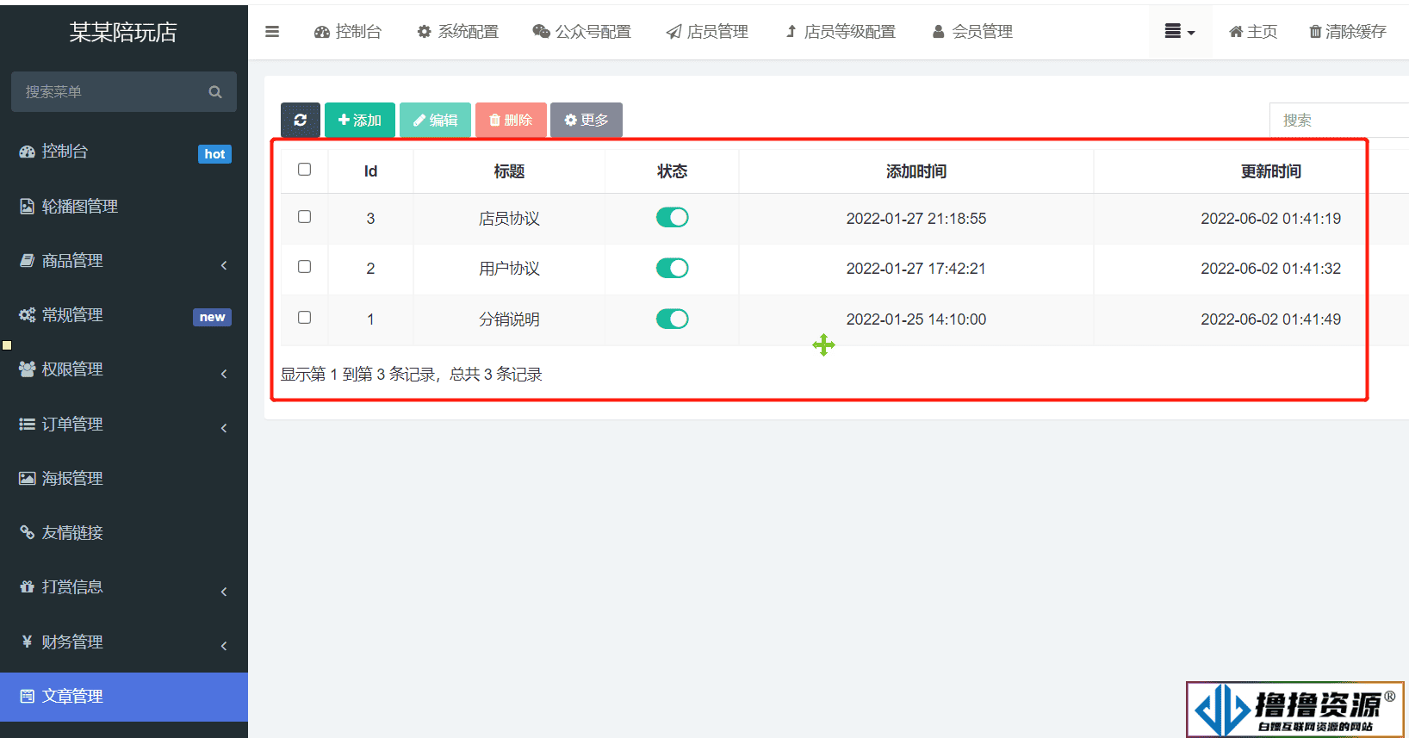Open the 更多 dropdown button
Screen dimensions: 1409x738
(587, 120)
